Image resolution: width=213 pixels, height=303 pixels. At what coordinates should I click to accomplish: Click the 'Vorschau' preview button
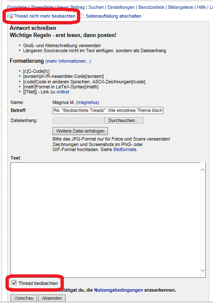pyautogui.click(x=24, y=298)
